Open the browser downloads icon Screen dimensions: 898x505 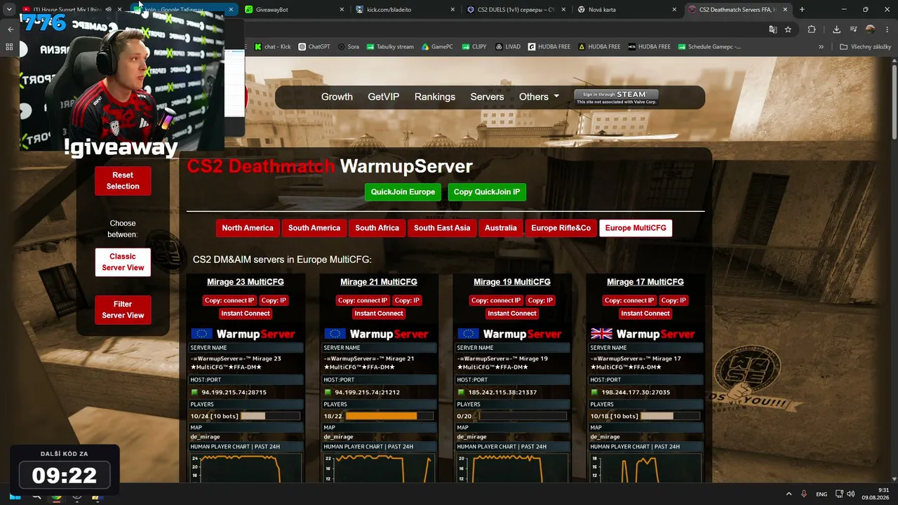pos(836,29)
